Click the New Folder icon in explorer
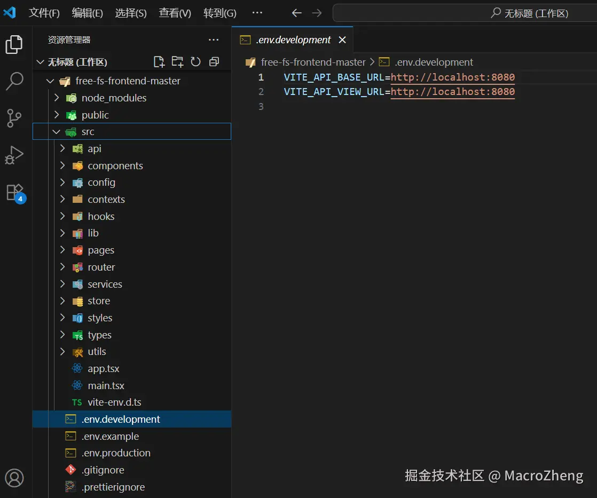The width and height of the screenshot is (597, 498). (177, 62)
